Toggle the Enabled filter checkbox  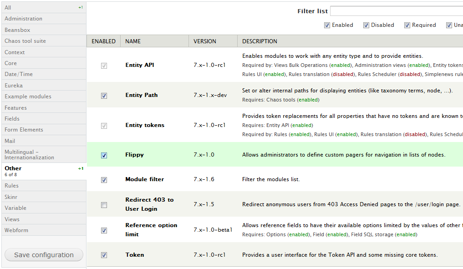(327, 25)
